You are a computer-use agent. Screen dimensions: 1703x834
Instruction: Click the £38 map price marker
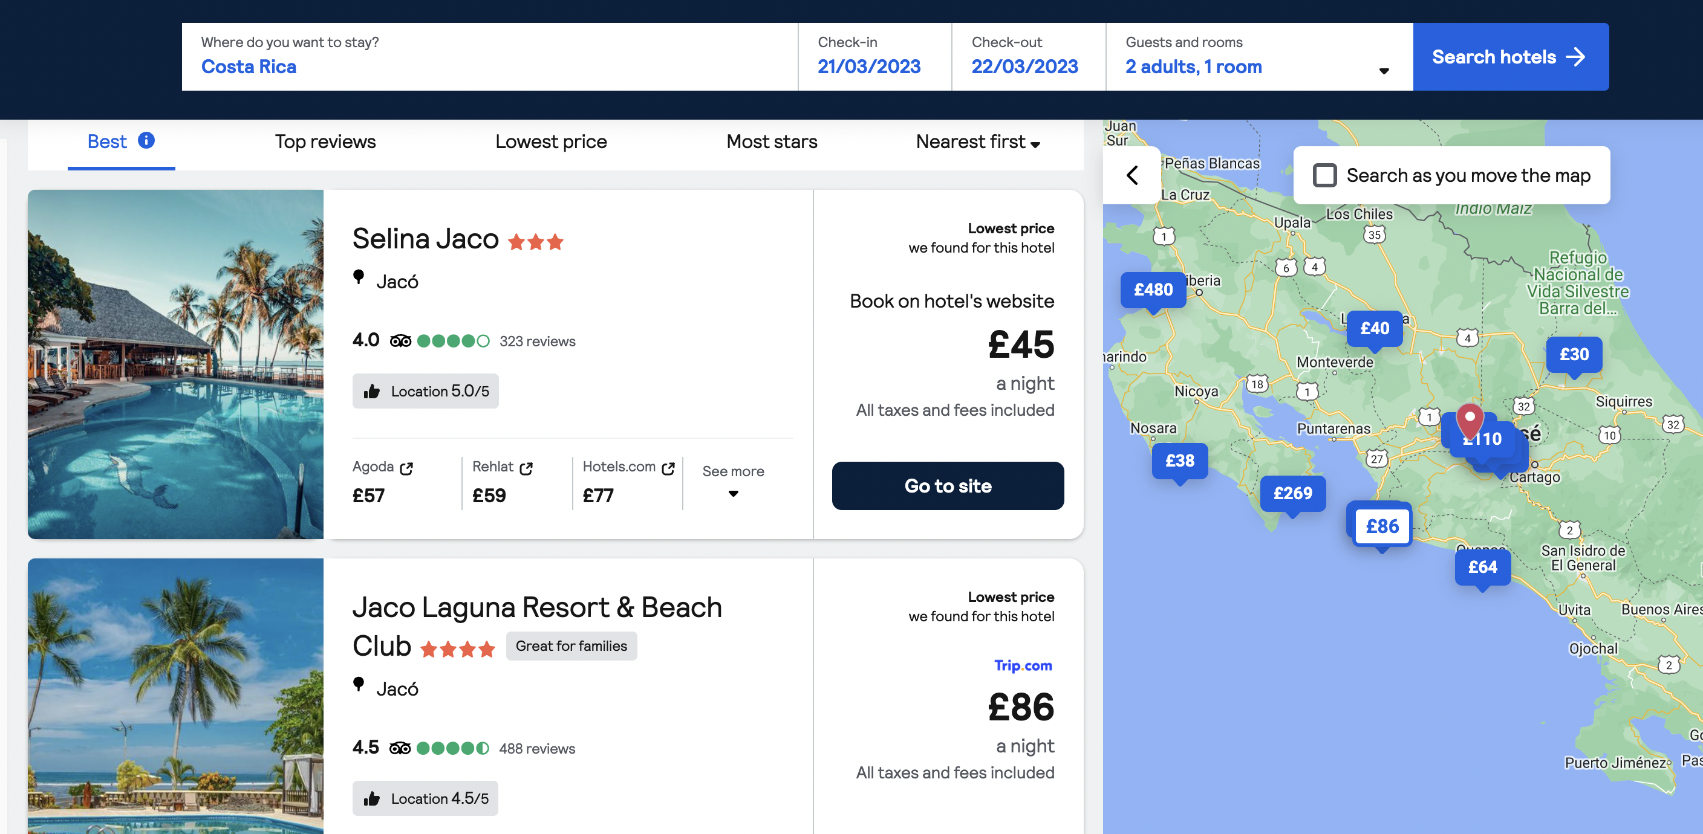[1179, 461]
